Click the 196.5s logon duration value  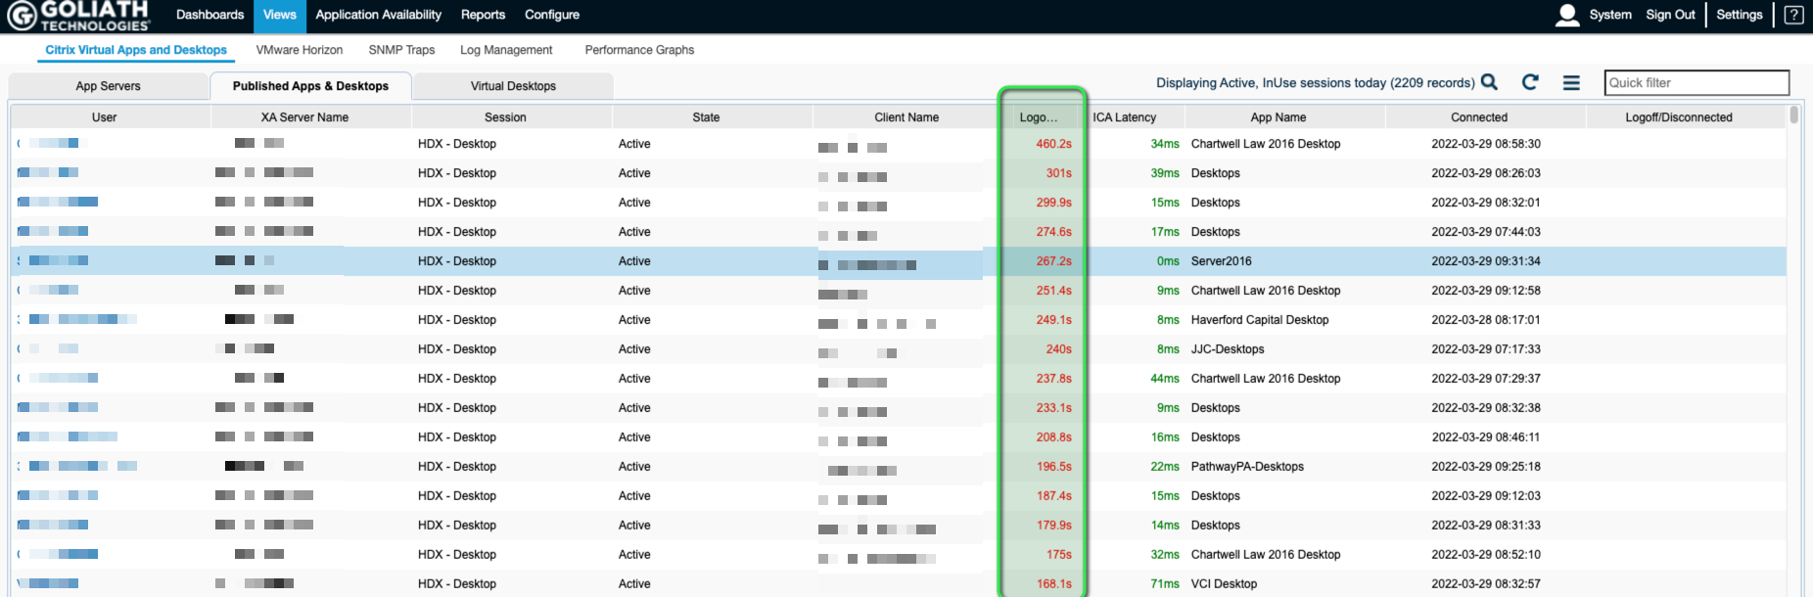tap(1053, 467)
